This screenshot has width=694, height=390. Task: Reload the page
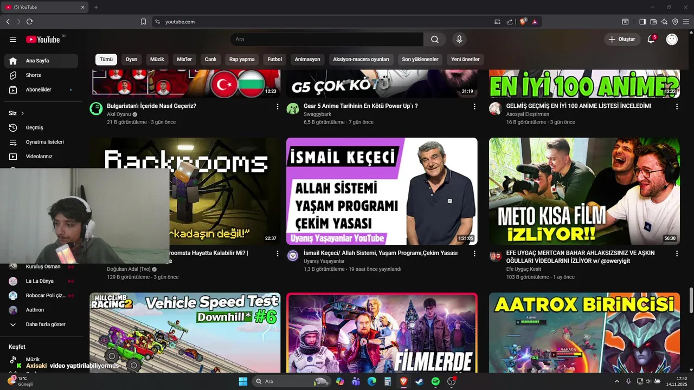(29, 22)
